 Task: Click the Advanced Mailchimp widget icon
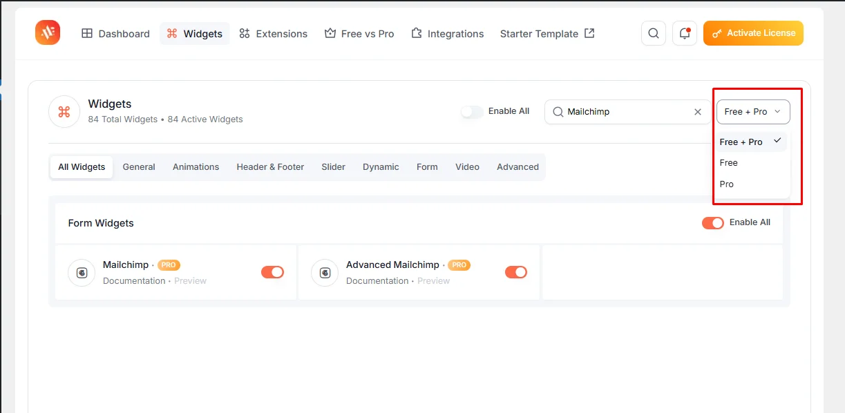tap(325, 272)
